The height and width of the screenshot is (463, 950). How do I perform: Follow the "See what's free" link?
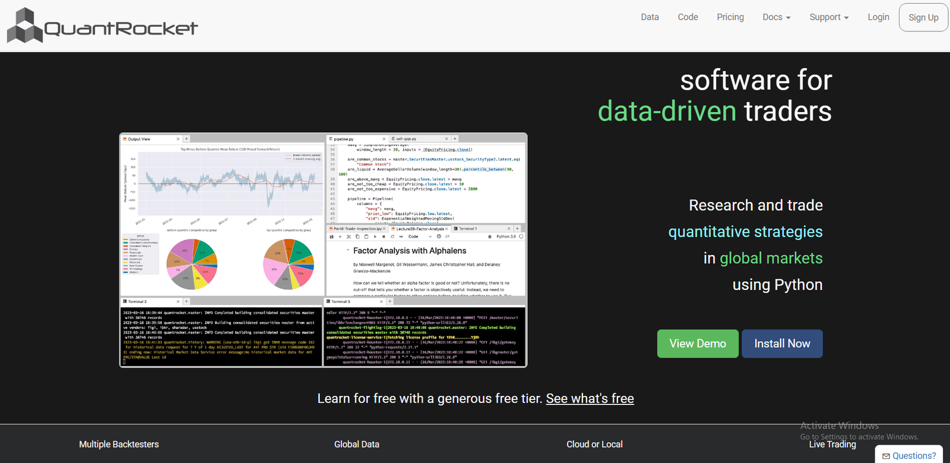tap(590, 398)
